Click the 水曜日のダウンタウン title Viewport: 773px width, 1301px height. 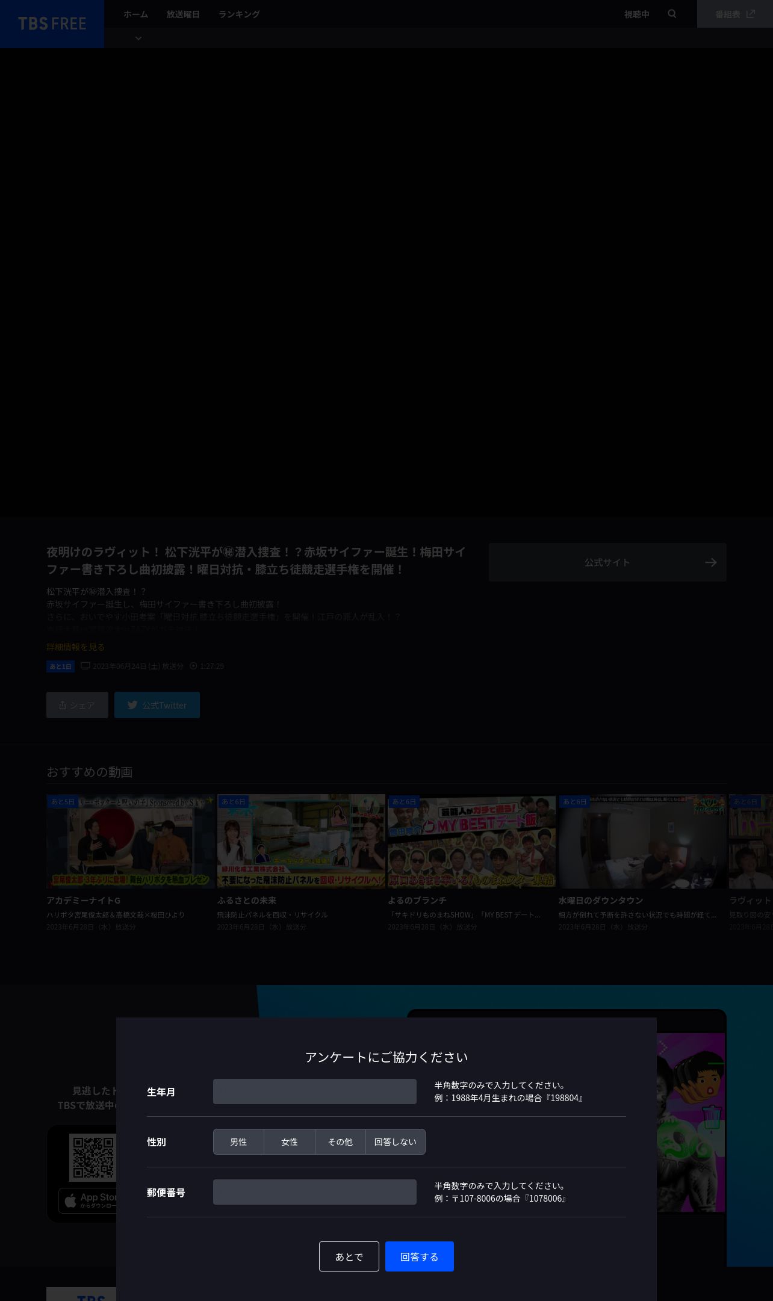(601, 900)
